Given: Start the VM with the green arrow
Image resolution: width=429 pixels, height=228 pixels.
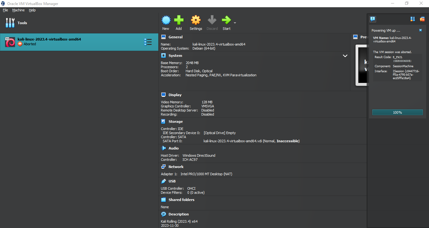Looking at the screenshot, I should (226, 20).
